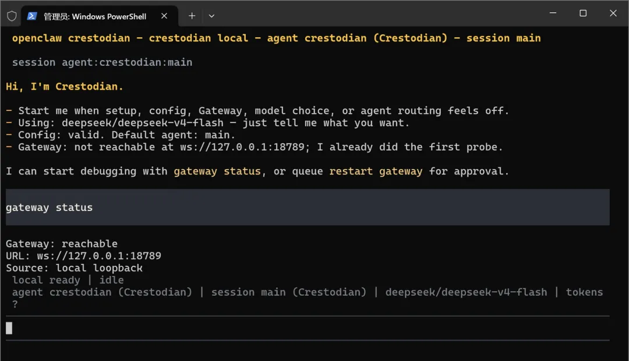Click the highlighted 'restart gateway' command text
Screen dimensions: 629x361
pos(376,171)
